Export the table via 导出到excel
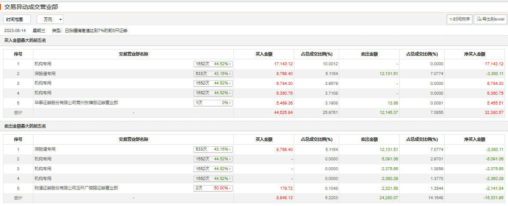Image resolution: width=508 pixels, height=206 pixels. (490, 19)
